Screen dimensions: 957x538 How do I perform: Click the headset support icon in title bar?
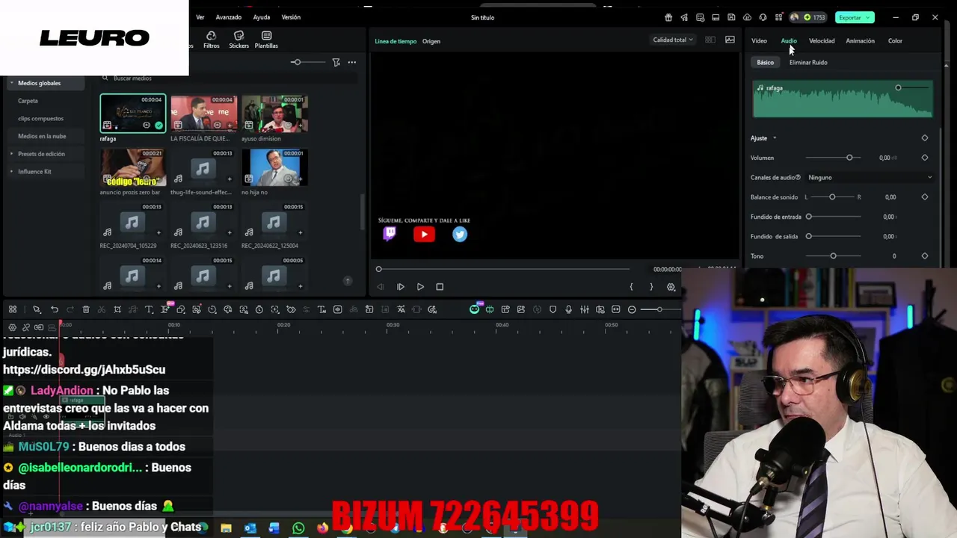pos(762,17)
